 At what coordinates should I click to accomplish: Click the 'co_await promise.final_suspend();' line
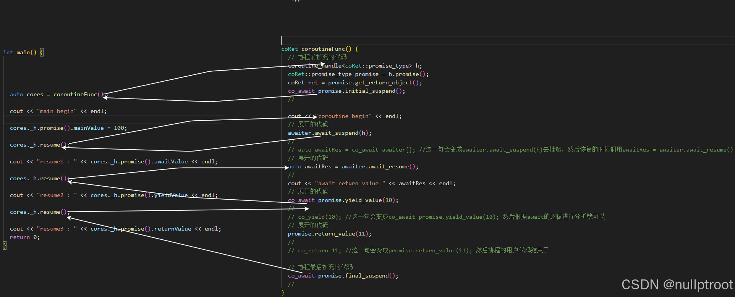tap(343, 276)
